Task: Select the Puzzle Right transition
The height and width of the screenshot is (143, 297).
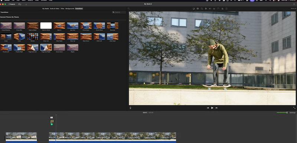Action: click(x=19, y=47)
